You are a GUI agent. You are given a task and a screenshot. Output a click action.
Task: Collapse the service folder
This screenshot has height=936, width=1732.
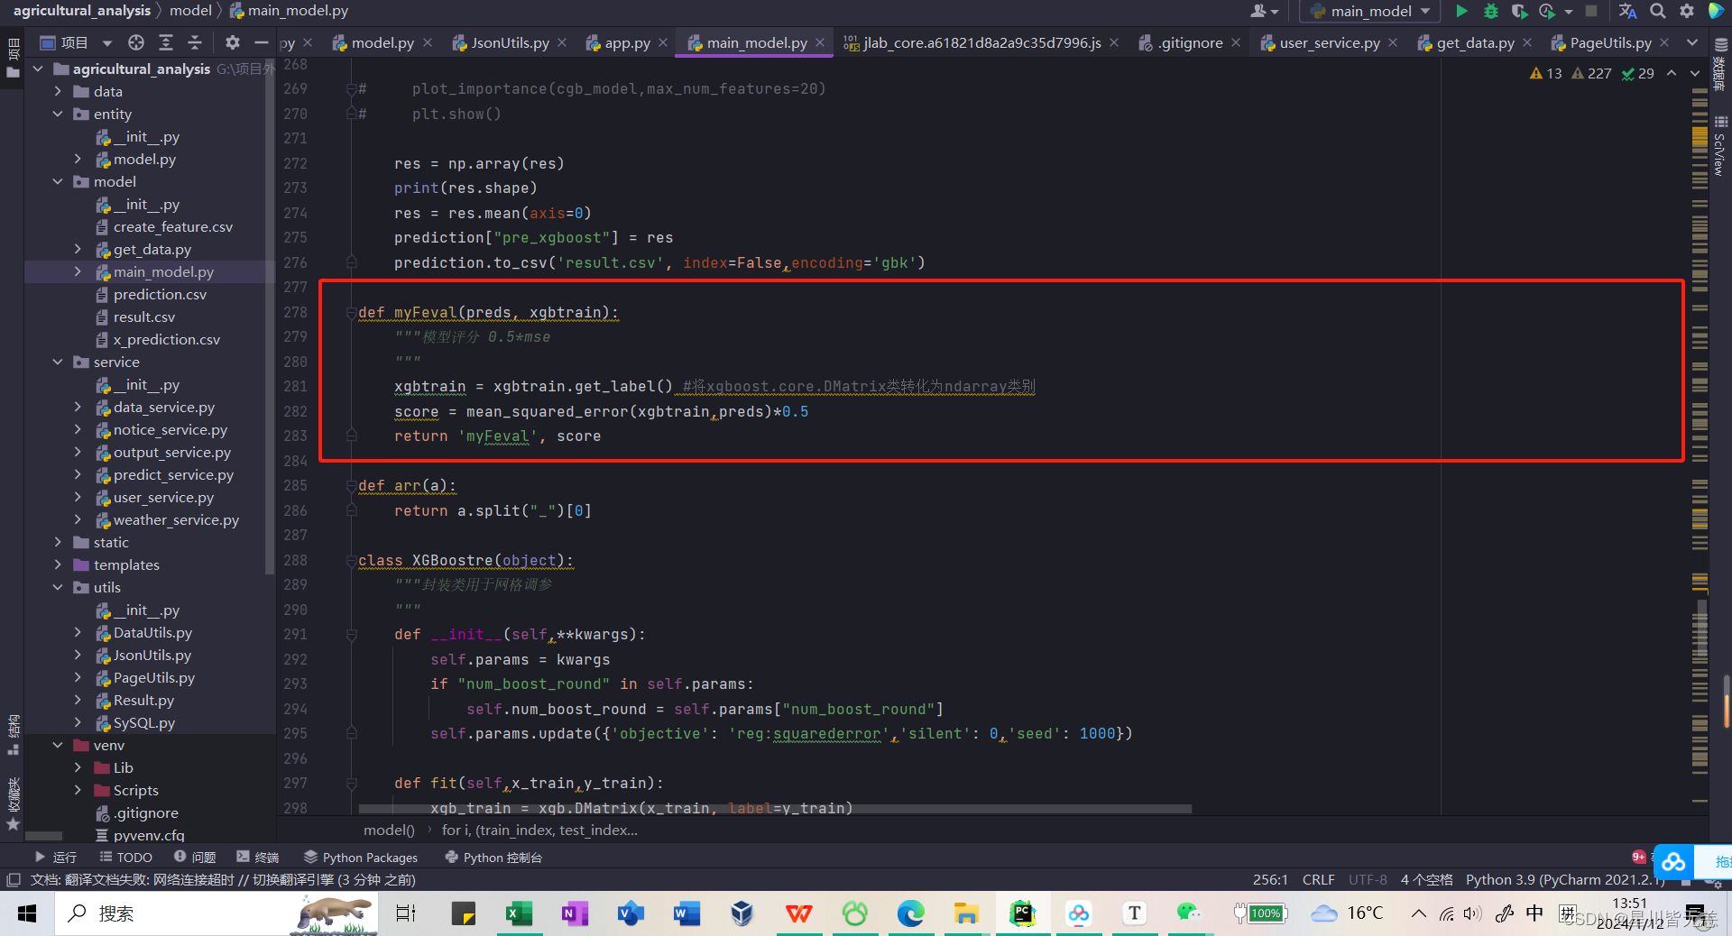point(58,362)
